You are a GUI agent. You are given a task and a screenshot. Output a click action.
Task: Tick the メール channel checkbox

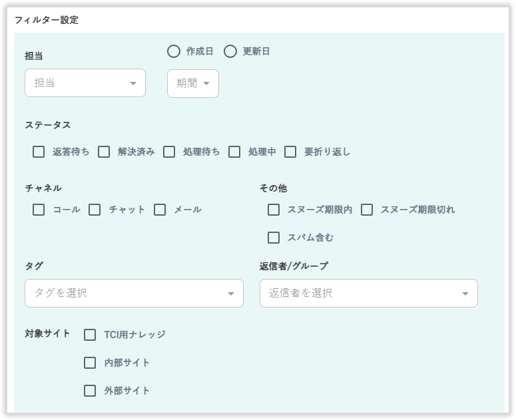click(160, 210)
